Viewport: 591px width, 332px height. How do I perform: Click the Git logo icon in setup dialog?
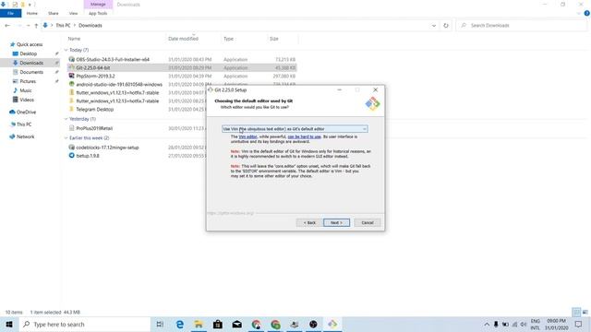pyautogui.click(x=372, y=103)
